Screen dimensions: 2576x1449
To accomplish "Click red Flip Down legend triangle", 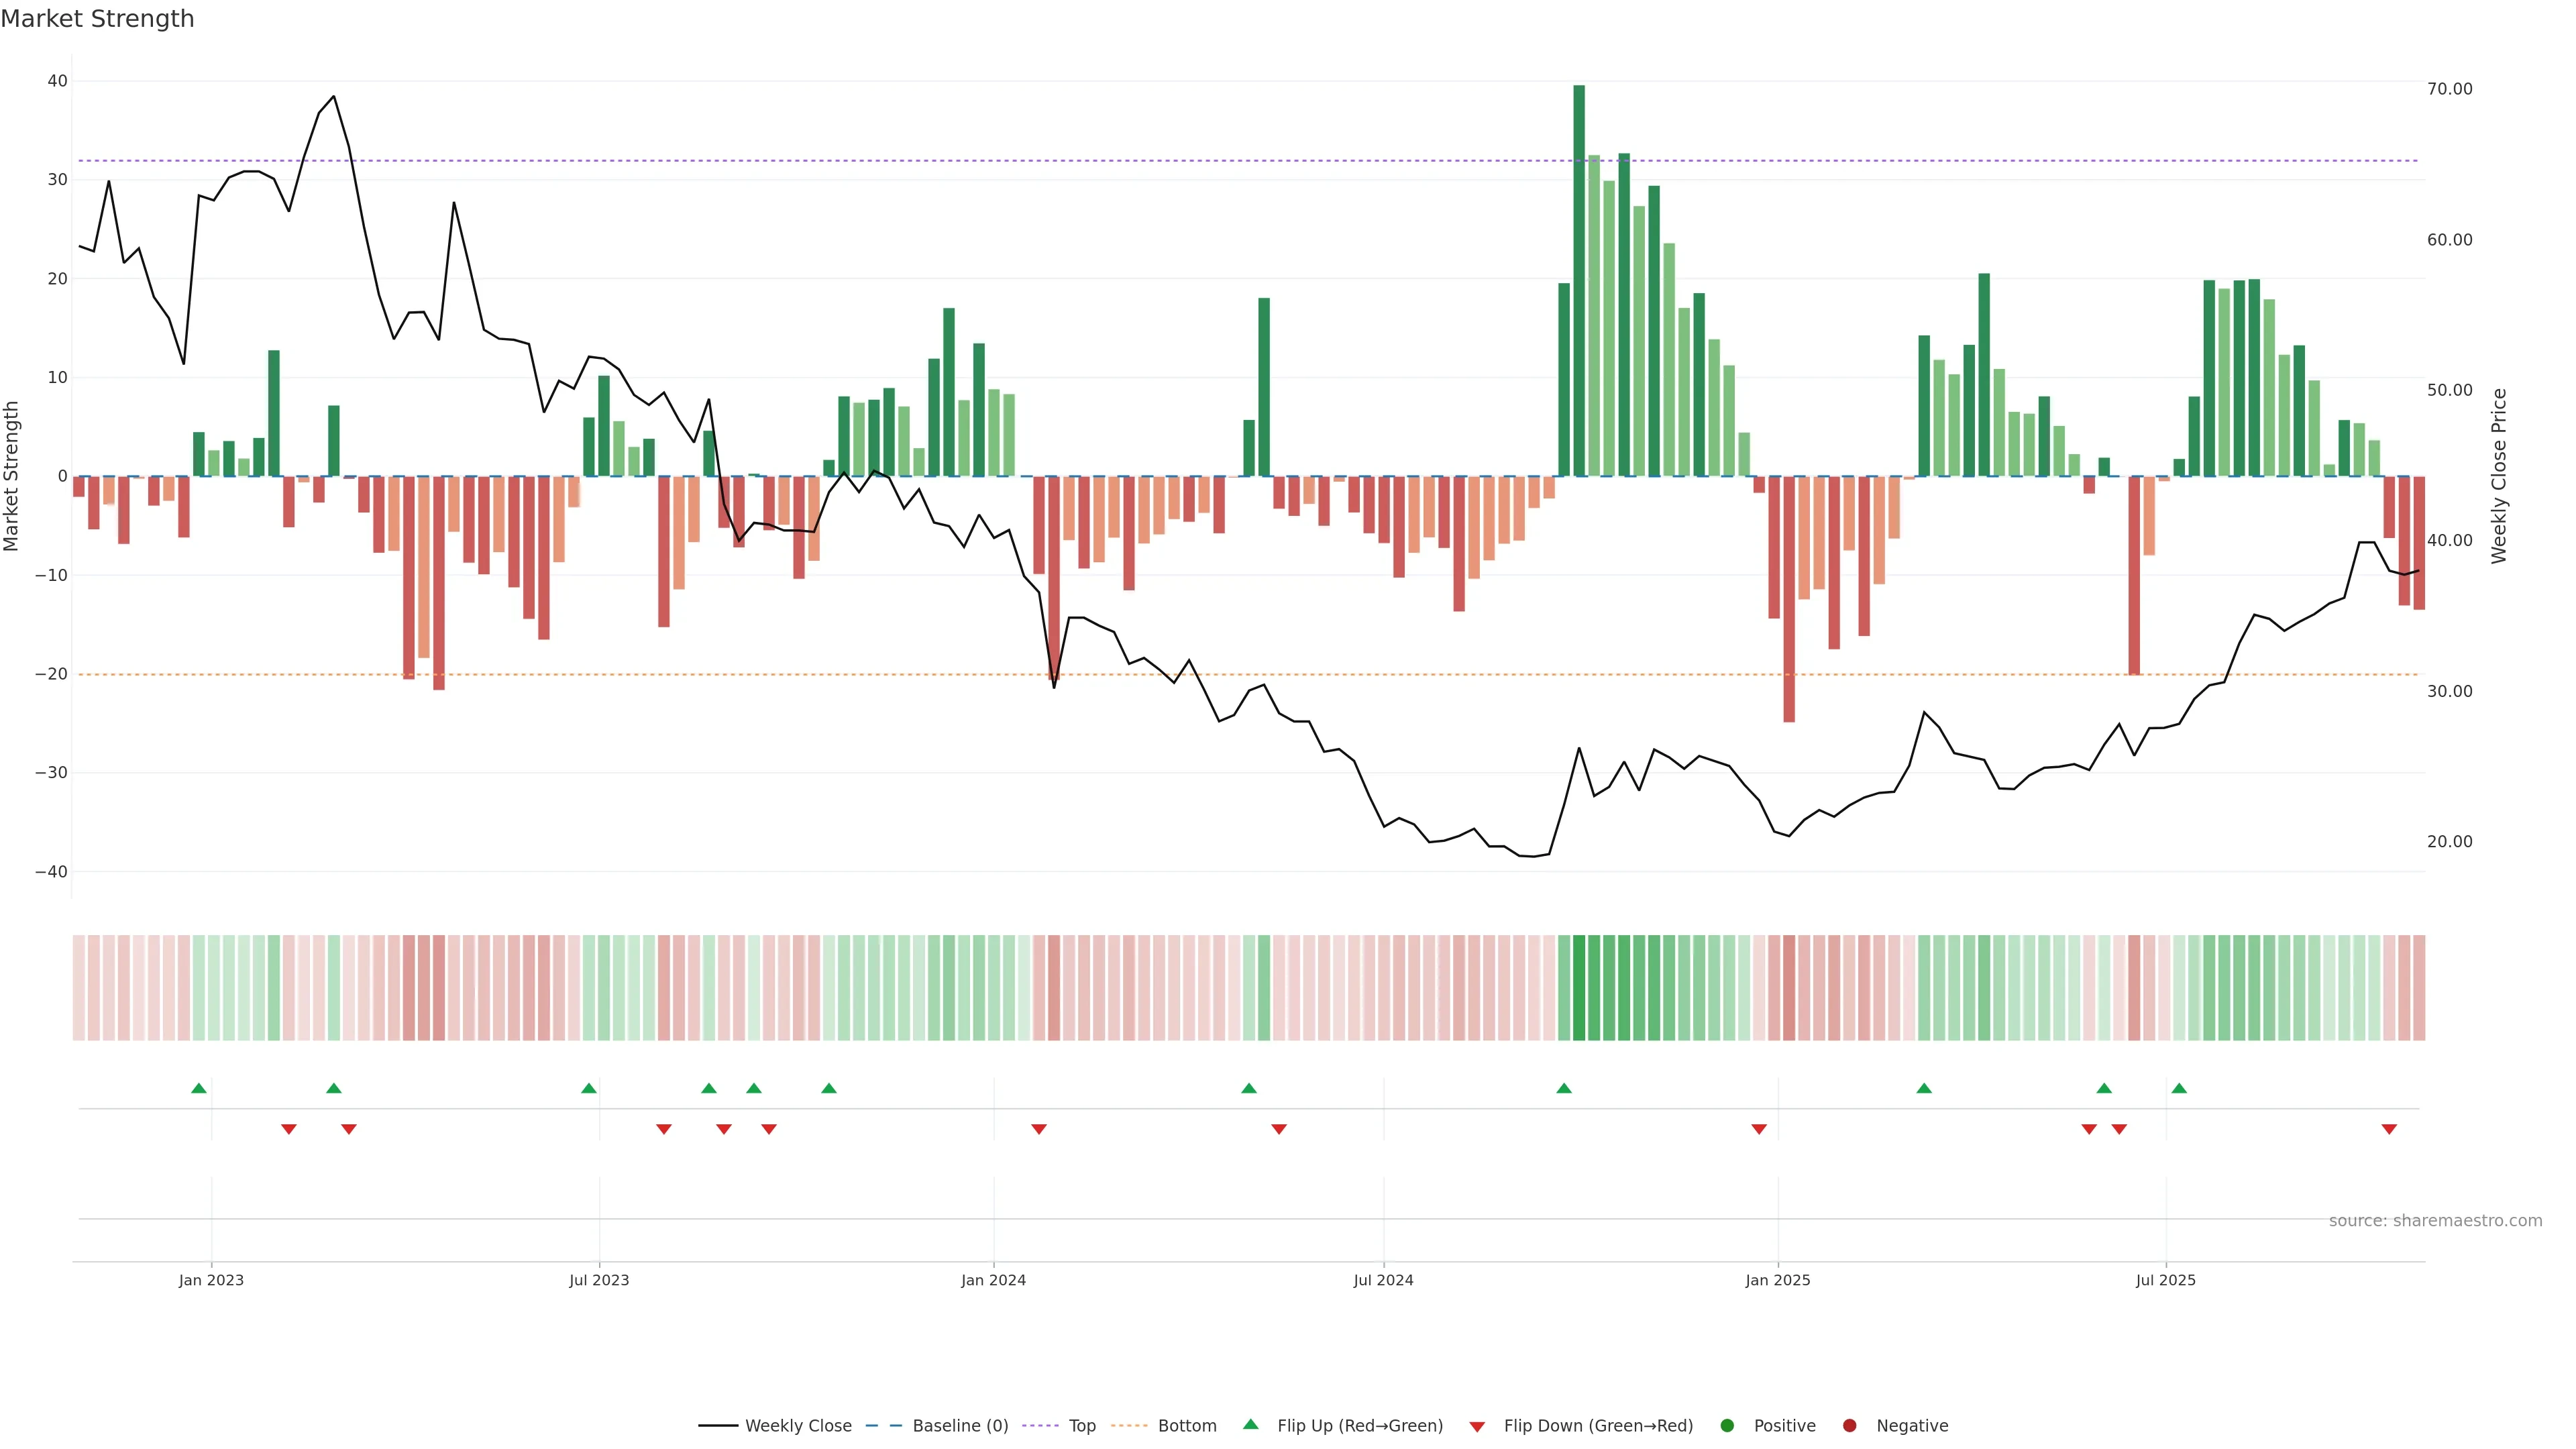I will click(1477, 1427).
